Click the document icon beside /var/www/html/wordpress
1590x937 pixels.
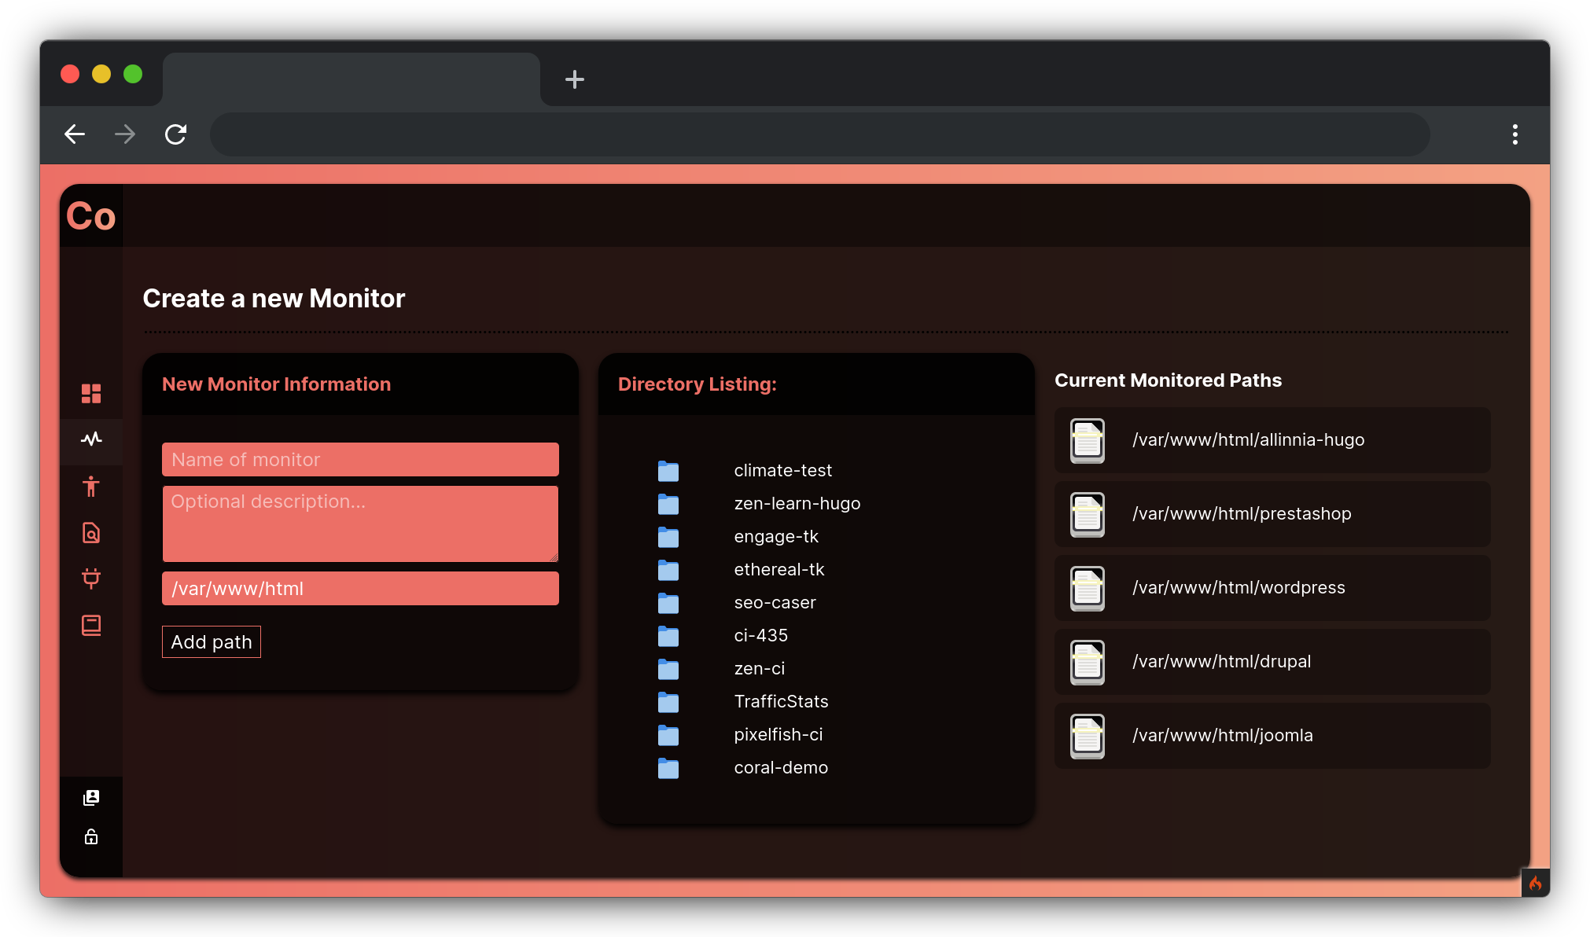1087,588
